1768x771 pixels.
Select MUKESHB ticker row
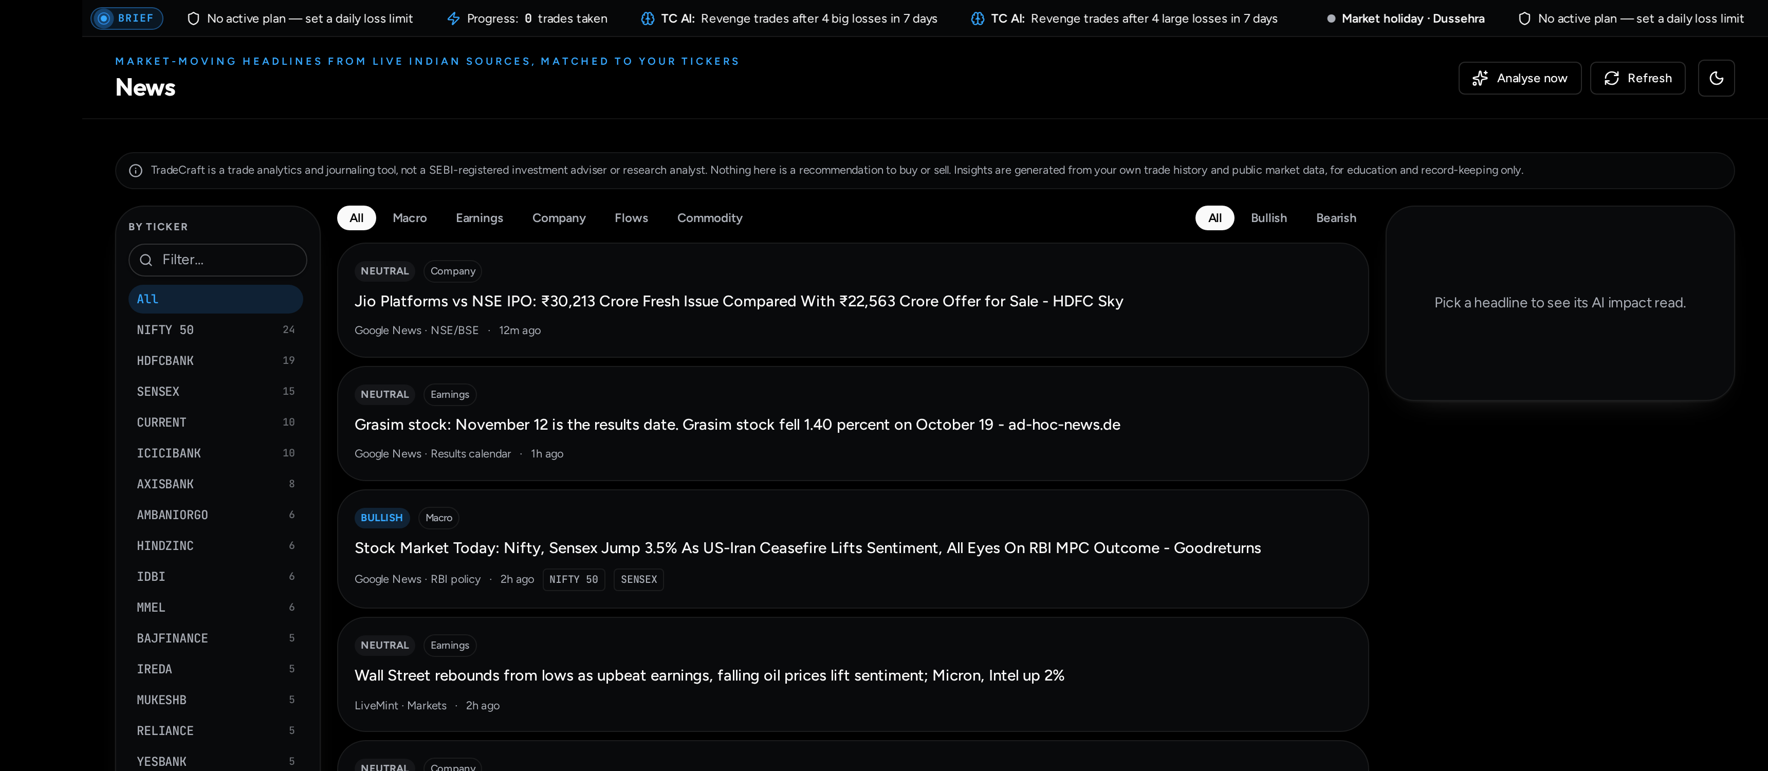pyautogui.click(x=215, y=700)
